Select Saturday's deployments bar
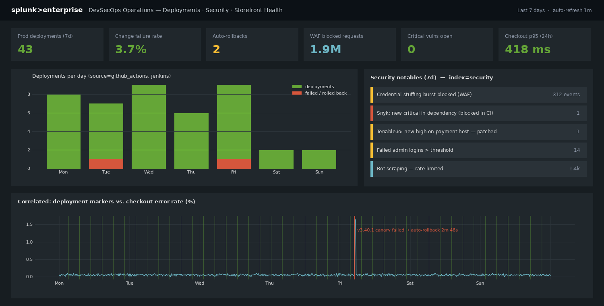Viewport: 604px width, 306px height. (x=276, y=159)
